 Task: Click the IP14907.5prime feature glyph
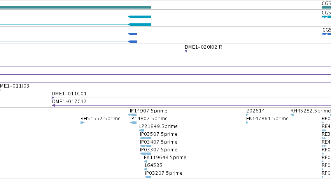point(132,115)
